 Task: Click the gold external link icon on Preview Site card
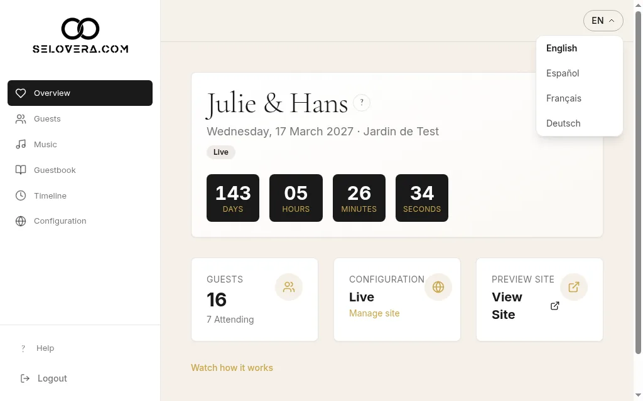574,287
